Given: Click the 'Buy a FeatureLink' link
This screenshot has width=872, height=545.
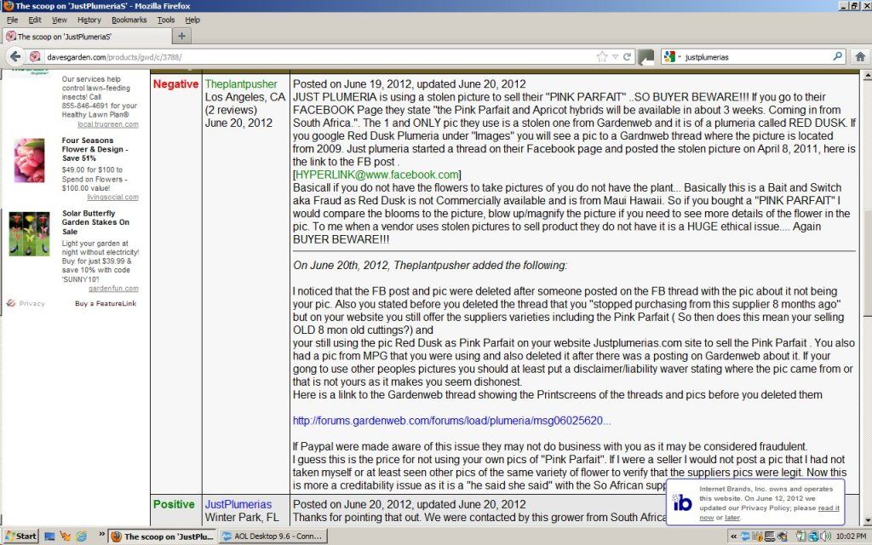Looking at the screenshot, I should coord(106,304).
